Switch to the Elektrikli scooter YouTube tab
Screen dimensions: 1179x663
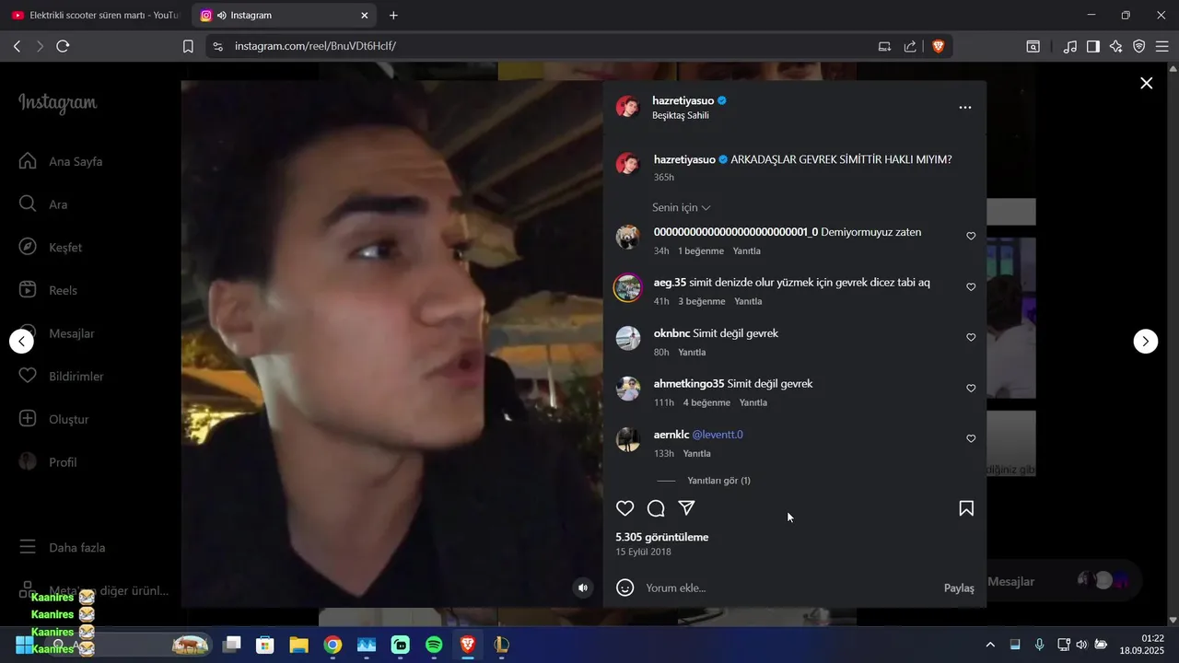coord(95,16)
